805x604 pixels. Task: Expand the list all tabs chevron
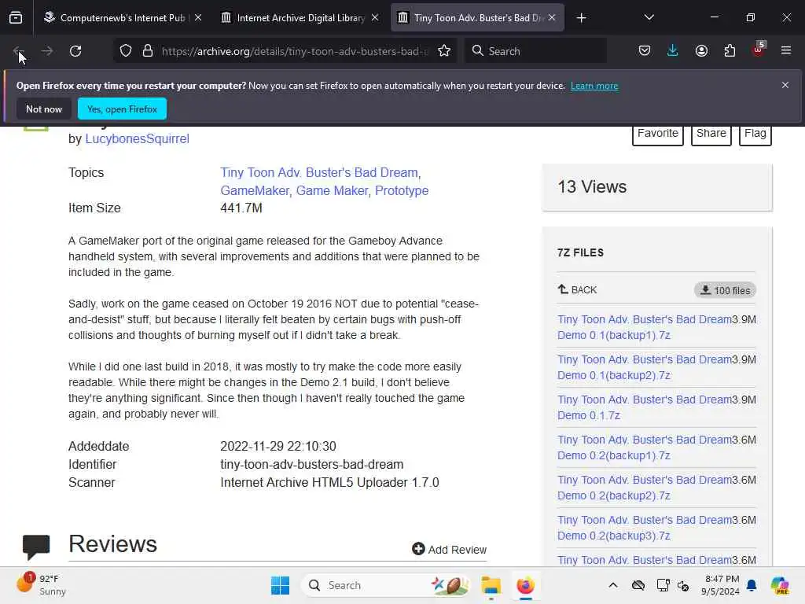pyautogui.click(x=649, y=17)
